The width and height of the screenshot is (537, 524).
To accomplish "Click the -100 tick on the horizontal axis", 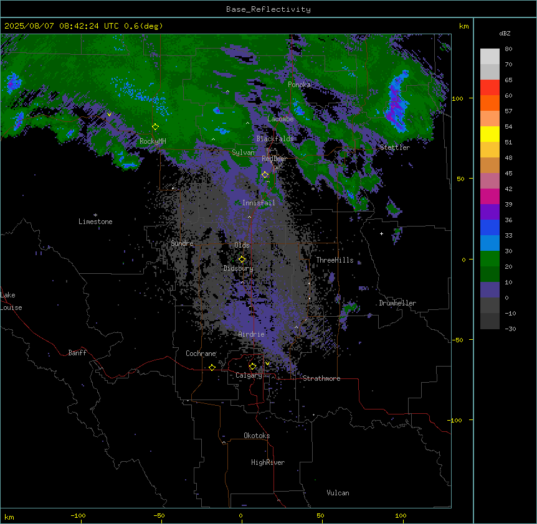I will [78, 515].
